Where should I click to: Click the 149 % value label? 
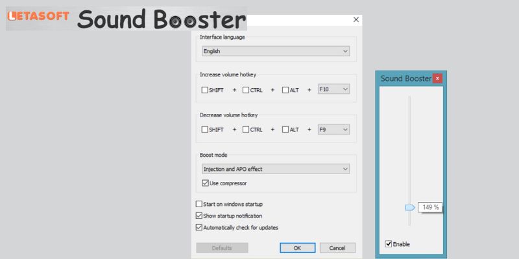[430, 207]
